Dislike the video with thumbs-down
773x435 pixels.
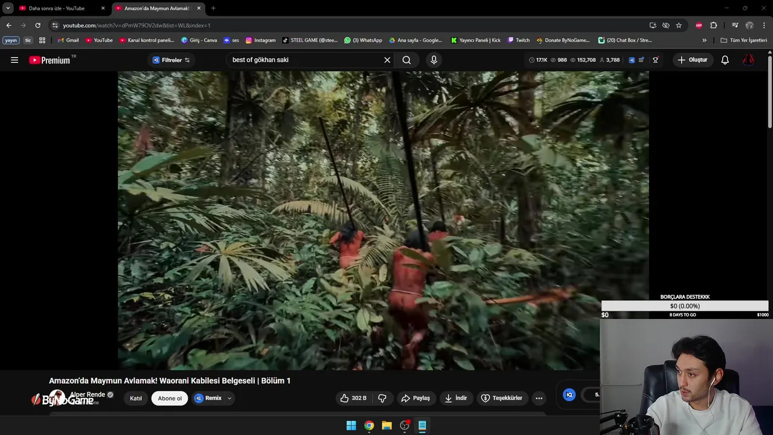[x=382, y=398]
